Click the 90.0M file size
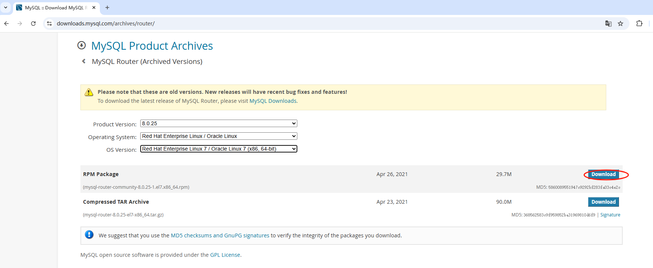Image resolution: width=653 pixels, height=268 pixels. point(504,202)
